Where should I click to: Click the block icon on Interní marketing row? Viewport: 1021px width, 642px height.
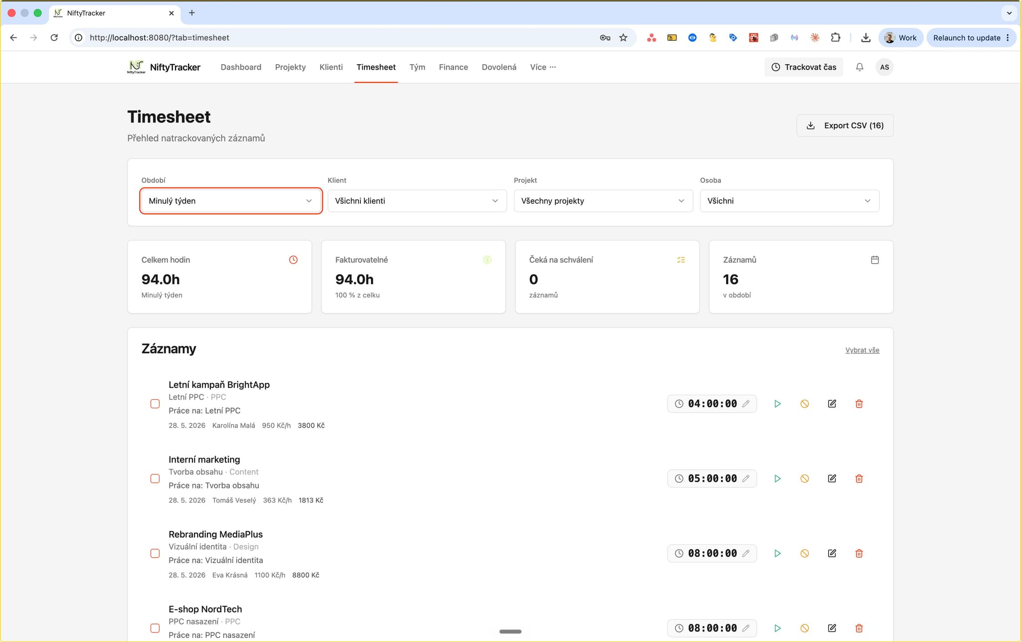pyautogui.click(x=805, y=479)
